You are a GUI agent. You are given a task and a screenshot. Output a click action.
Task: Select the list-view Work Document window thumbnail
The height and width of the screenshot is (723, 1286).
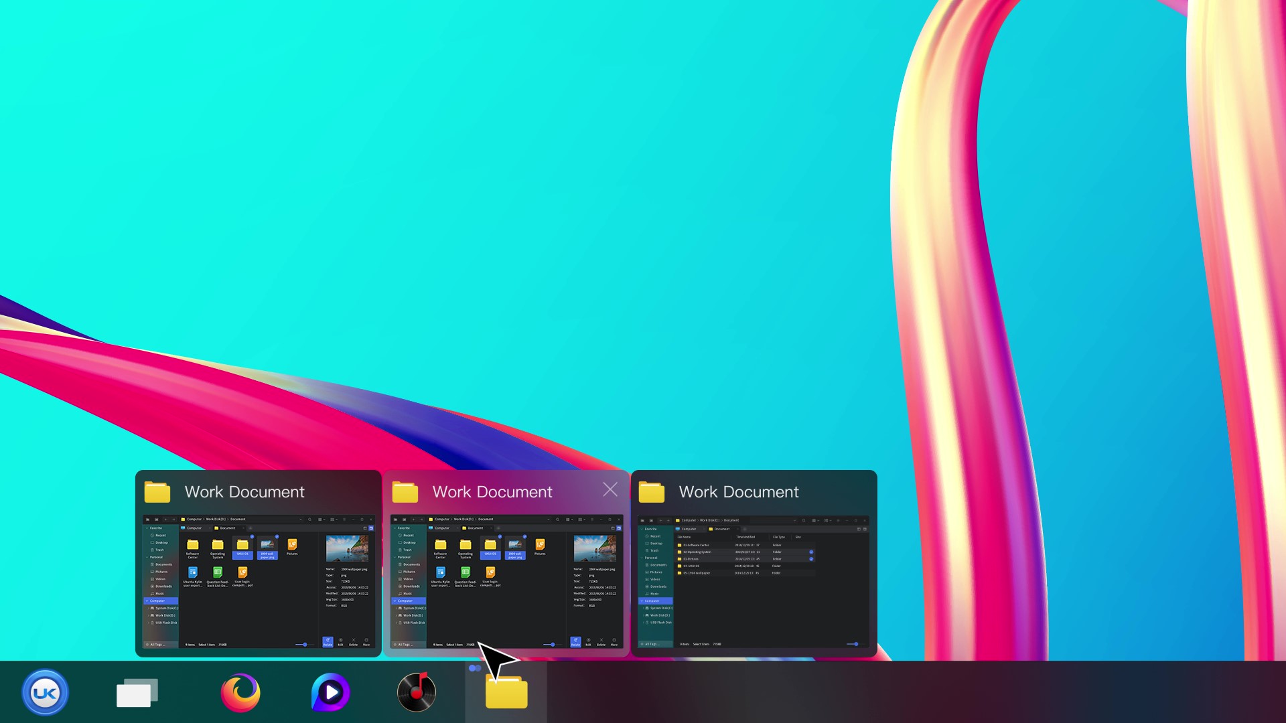754,581
